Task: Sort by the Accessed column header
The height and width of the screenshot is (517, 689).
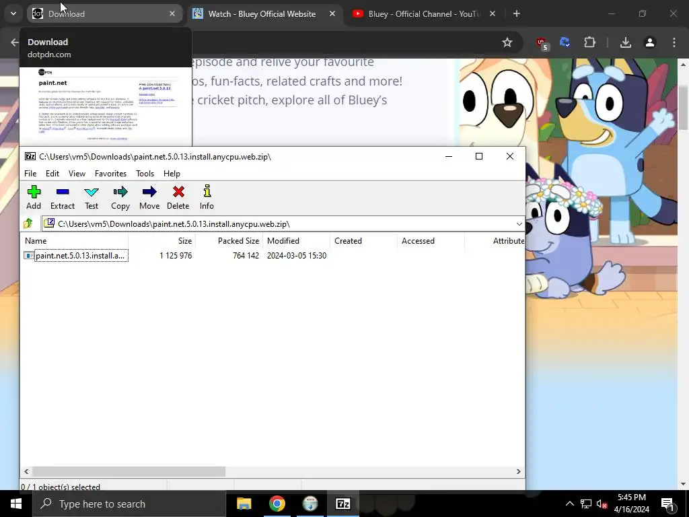Action: point(431,241)
